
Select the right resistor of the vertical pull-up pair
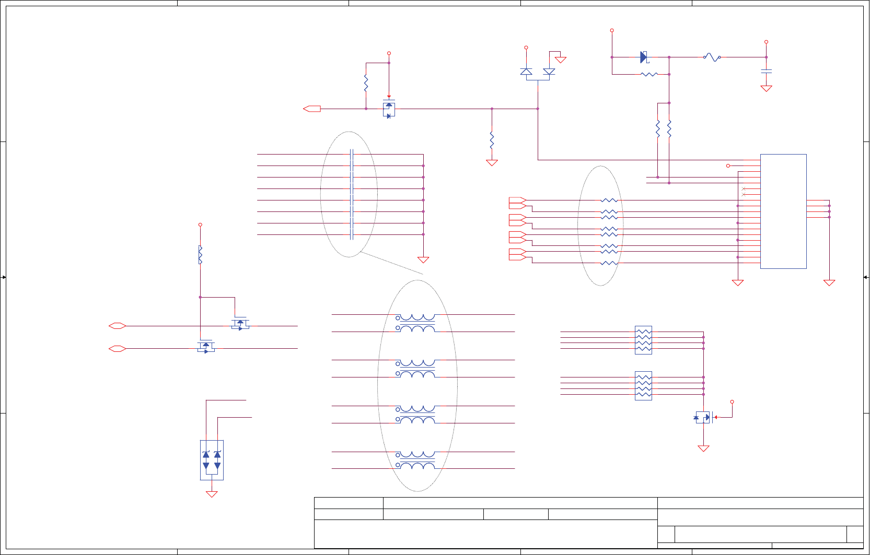pos(669,129)
